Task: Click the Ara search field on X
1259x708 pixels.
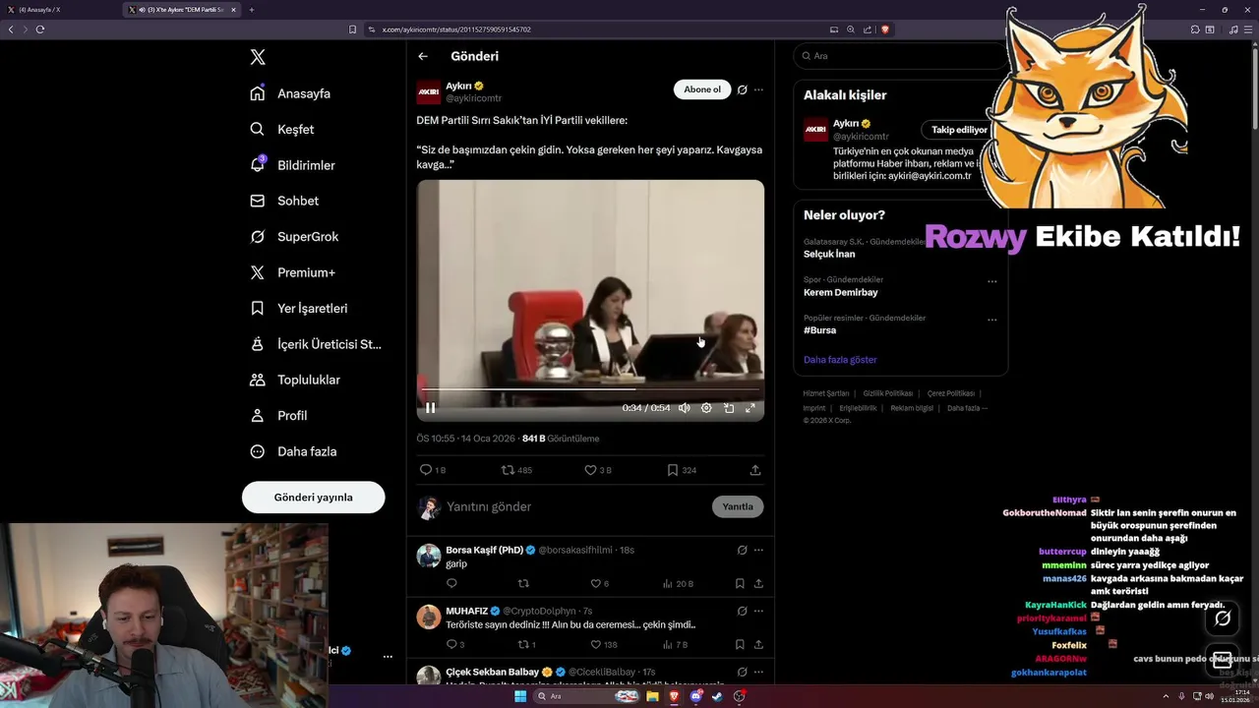Action: point(900,56)
